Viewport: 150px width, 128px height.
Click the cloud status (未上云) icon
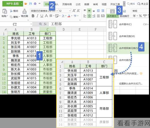(x=139, y=4)
